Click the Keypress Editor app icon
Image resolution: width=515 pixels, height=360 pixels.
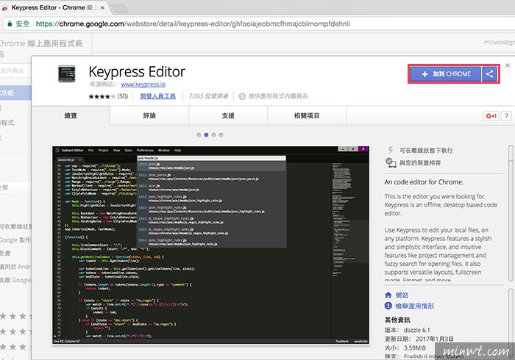[67, 73]
